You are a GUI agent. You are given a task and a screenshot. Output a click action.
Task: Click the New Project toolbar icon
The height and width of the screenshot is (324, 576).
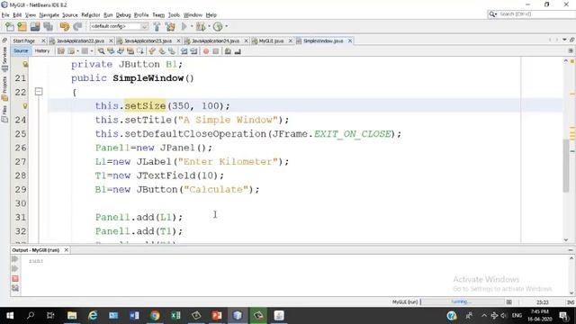[x=22, y=26]
